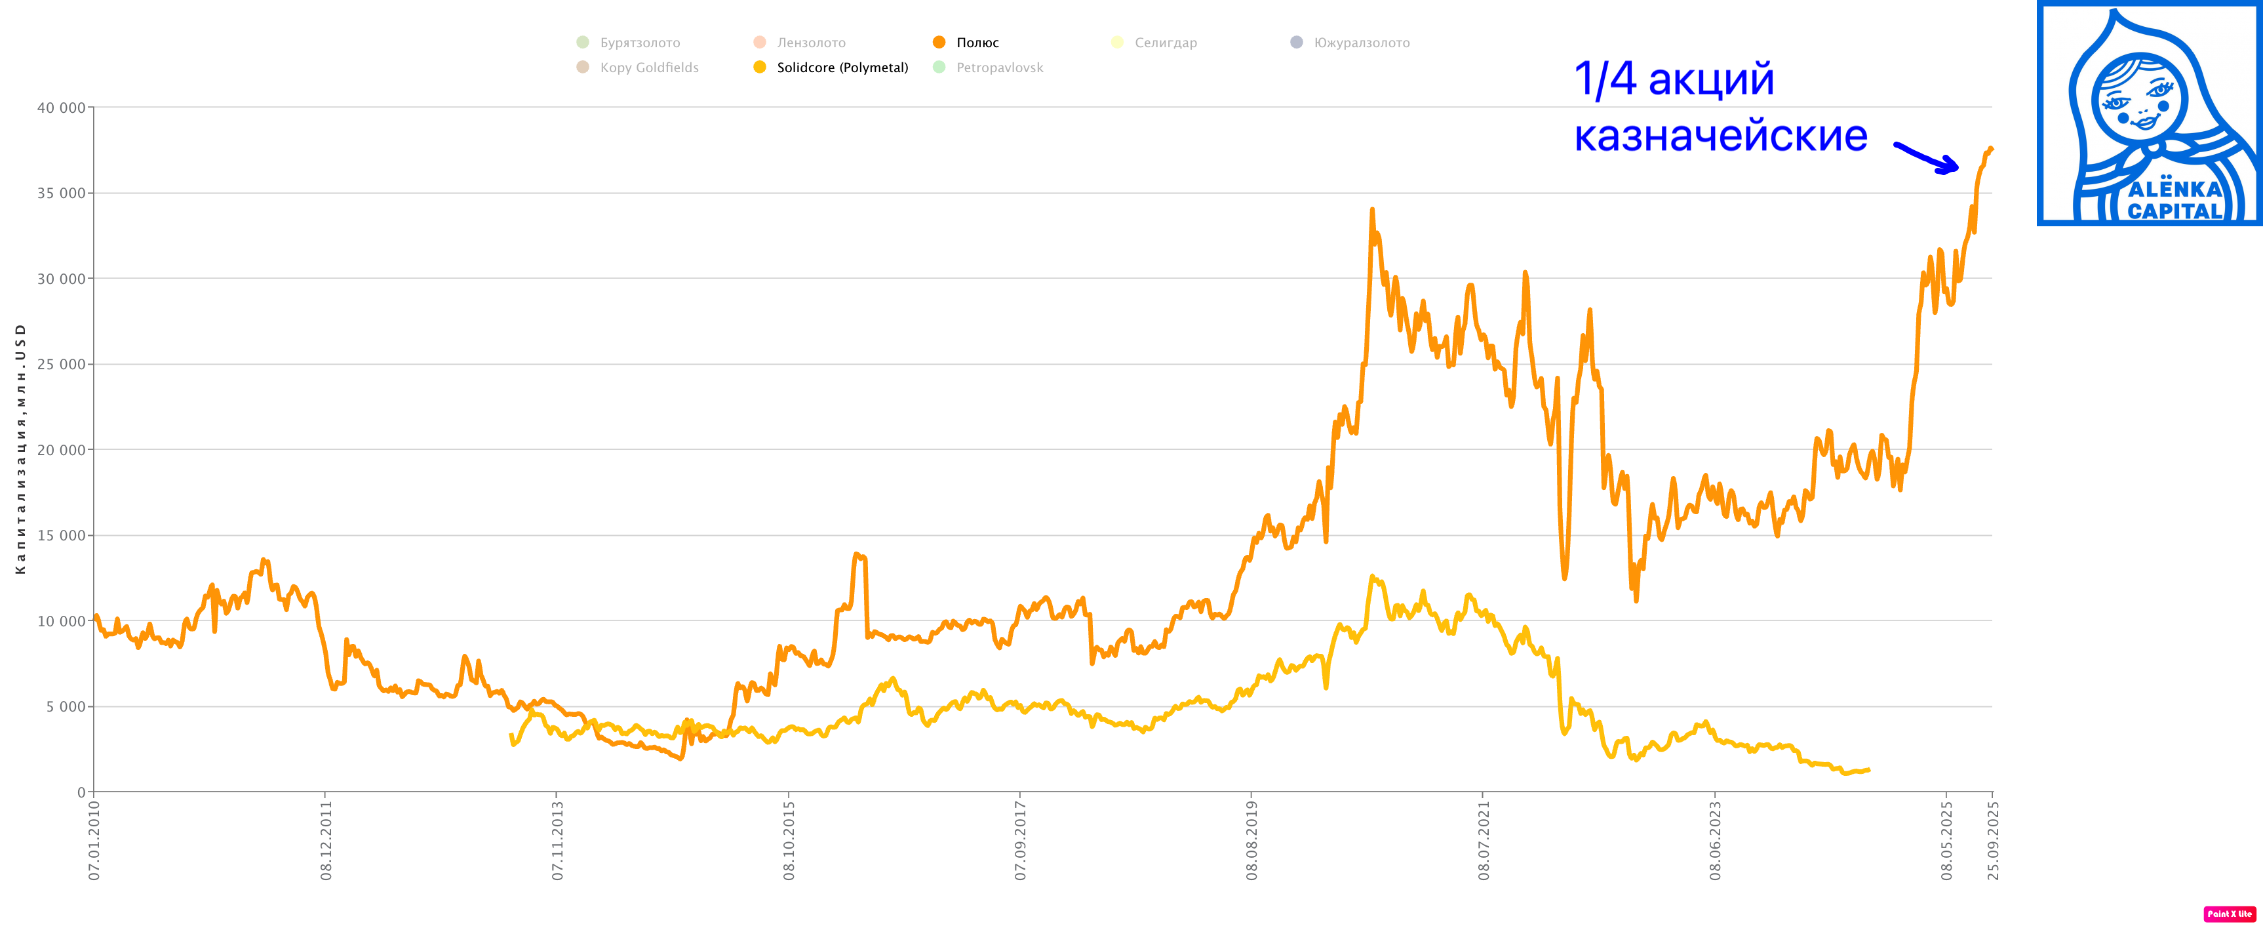
Task: Click the blue arrow annotation on the chart
Action: point(1925,158)
